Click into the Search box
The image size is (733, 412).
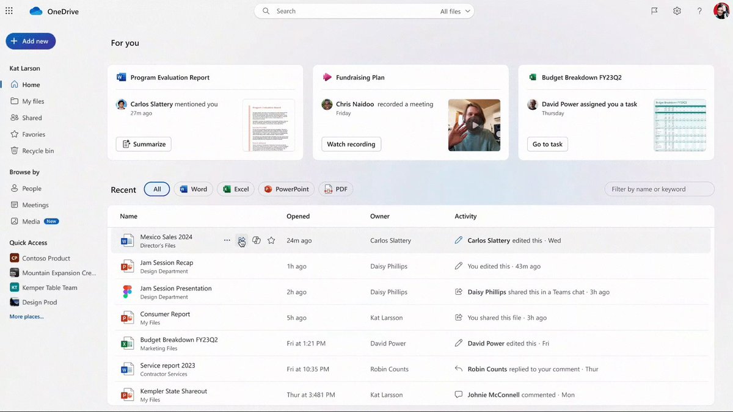364,11
